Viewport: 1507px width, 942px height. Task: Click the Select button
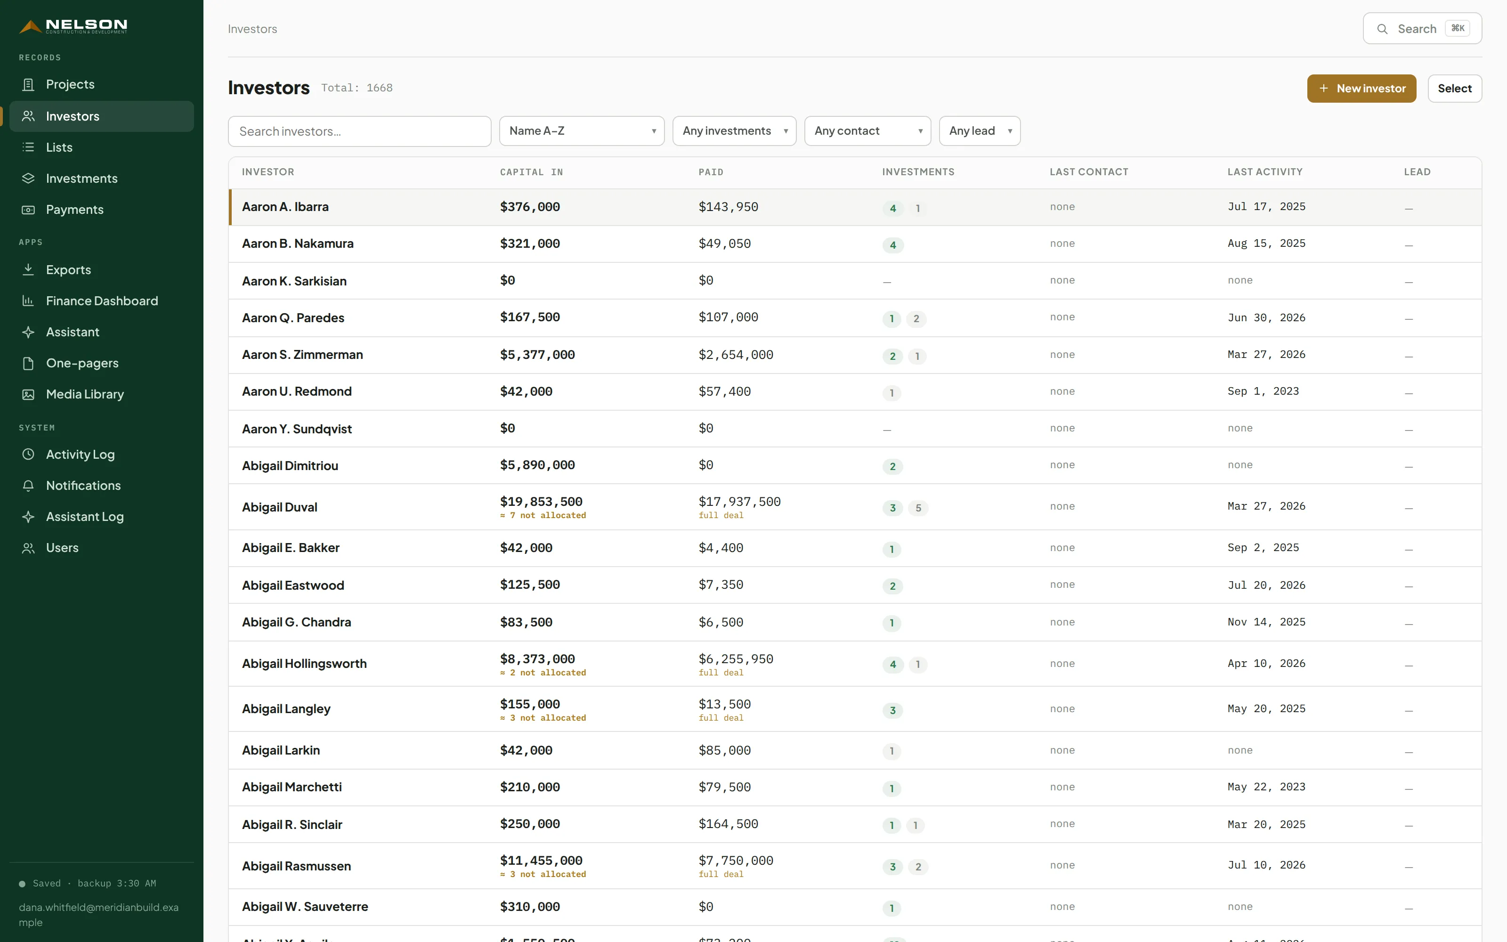(1455, 89)
